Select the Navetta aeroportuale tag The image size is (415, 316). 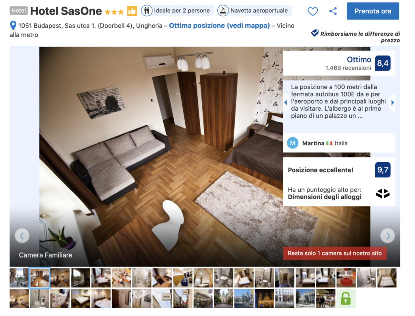point(255,11)
